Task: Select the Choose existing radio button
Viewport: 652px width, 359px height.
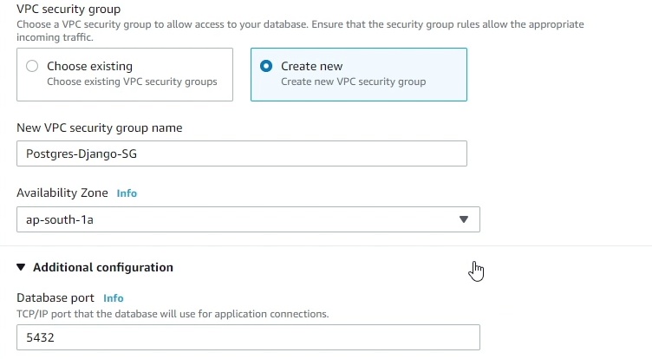Action: click(x=32, y=66)
